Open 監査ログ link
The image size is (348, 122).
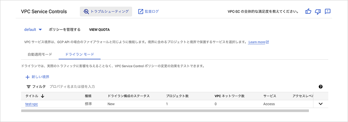point(149,12)
